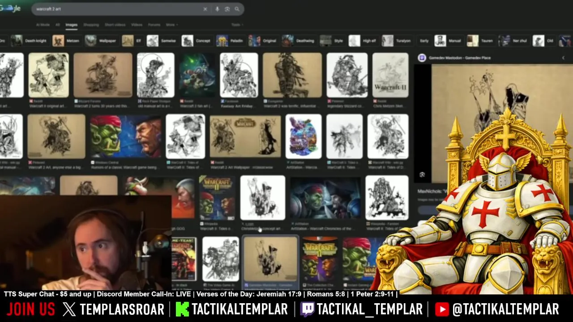Filter by the Original chip
Viewport: 573px width, 322px height.
point(263,41)
